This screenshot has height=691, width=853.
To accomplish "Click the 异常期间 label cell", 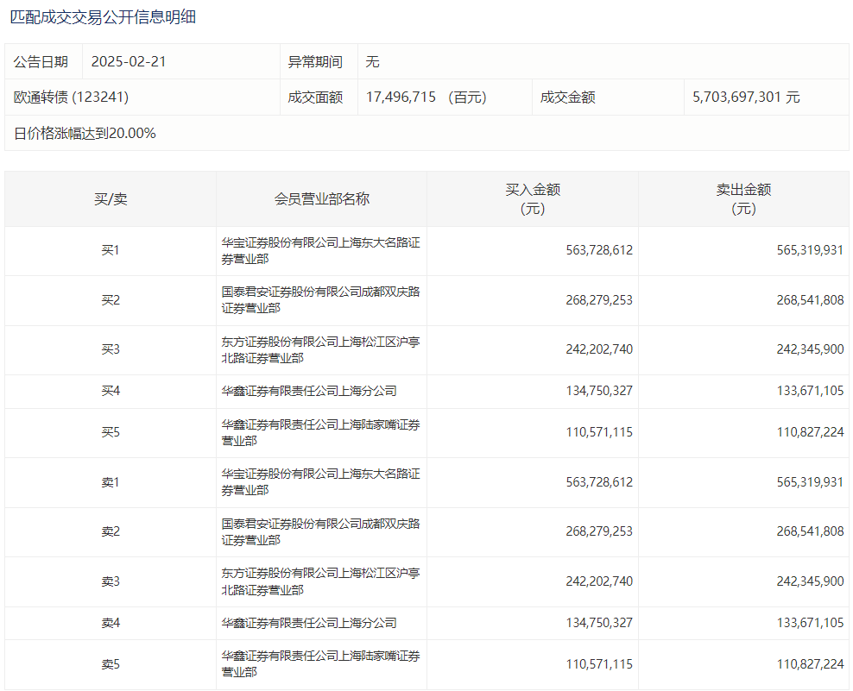I will [x=315, y=62].
